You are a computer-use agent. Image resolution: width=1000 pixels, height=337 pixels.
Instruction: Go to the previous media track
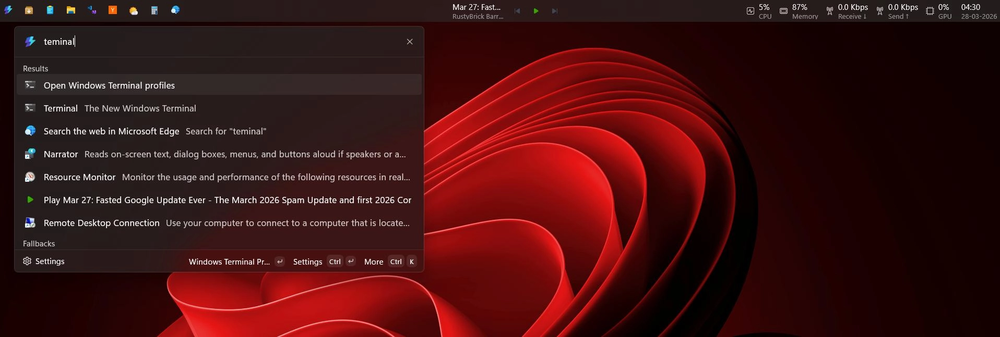pyautogui.click(x=517, y=11)
